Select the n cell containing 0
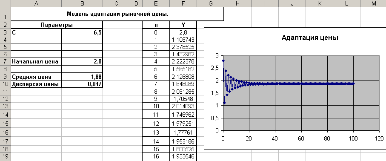386x161 pixels. [x=156, y=32]
